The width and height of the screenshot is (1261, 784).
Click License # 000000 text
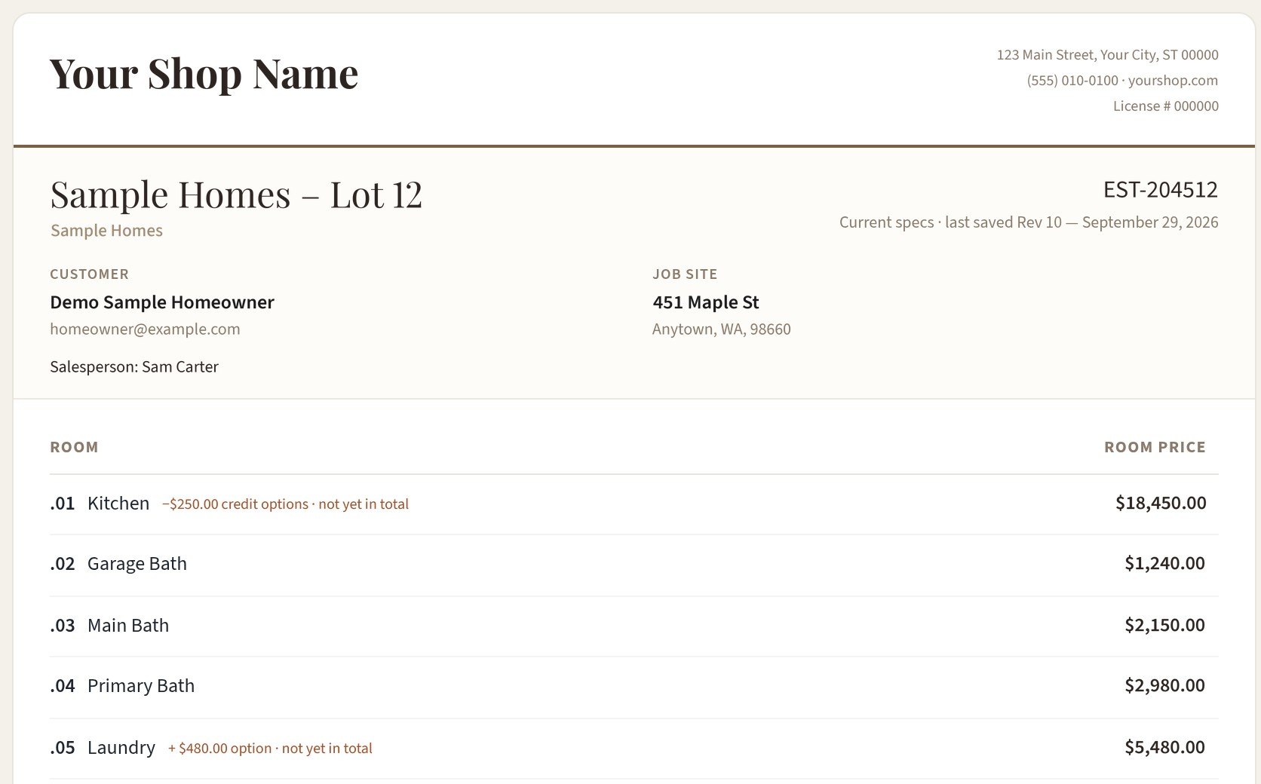tap(1166, 106)
